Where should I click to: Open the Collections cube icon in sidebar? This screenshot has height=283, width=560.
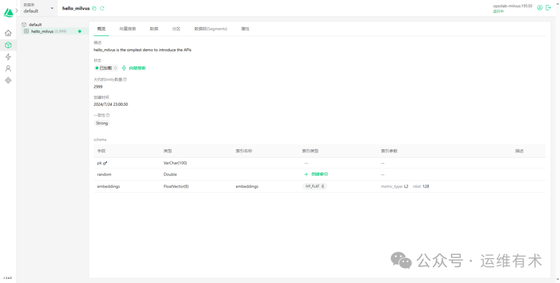(8, 45)
